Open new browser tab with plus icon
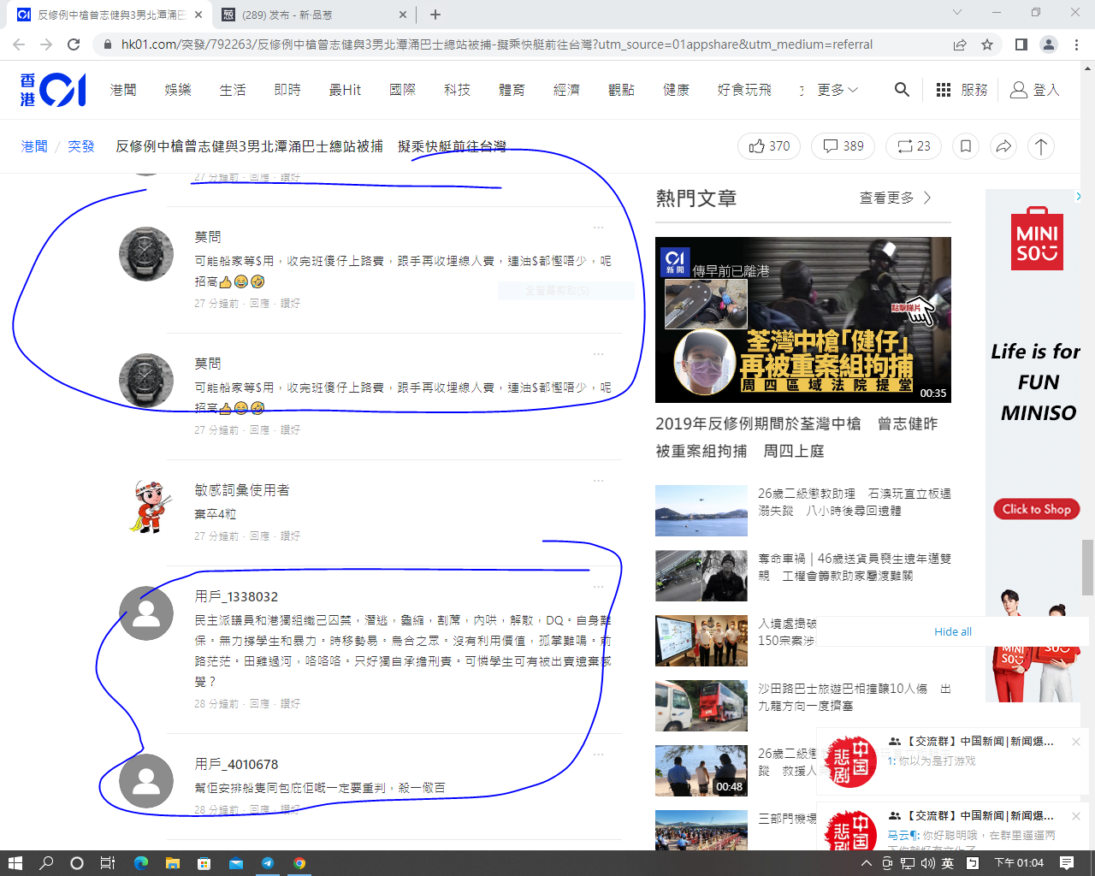Viewport: 1095px width, 876px height. tap(435, 15)
